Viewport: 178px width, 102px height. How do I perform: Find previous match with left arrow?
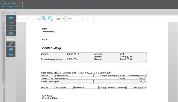(87, 18)
